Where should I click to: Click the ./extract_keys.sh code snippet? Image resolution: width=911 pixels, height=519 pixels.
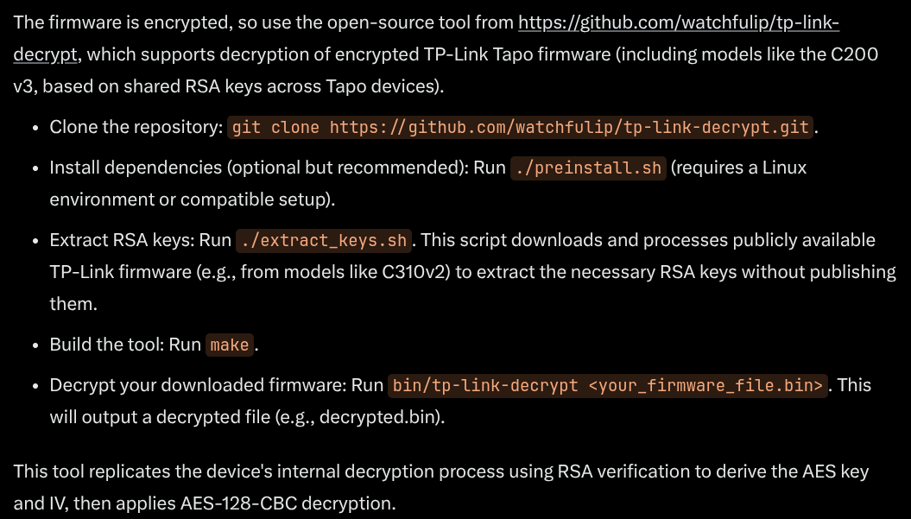tap(326, 240)
